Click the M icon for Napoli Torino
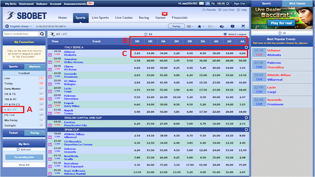 [50, 114]
